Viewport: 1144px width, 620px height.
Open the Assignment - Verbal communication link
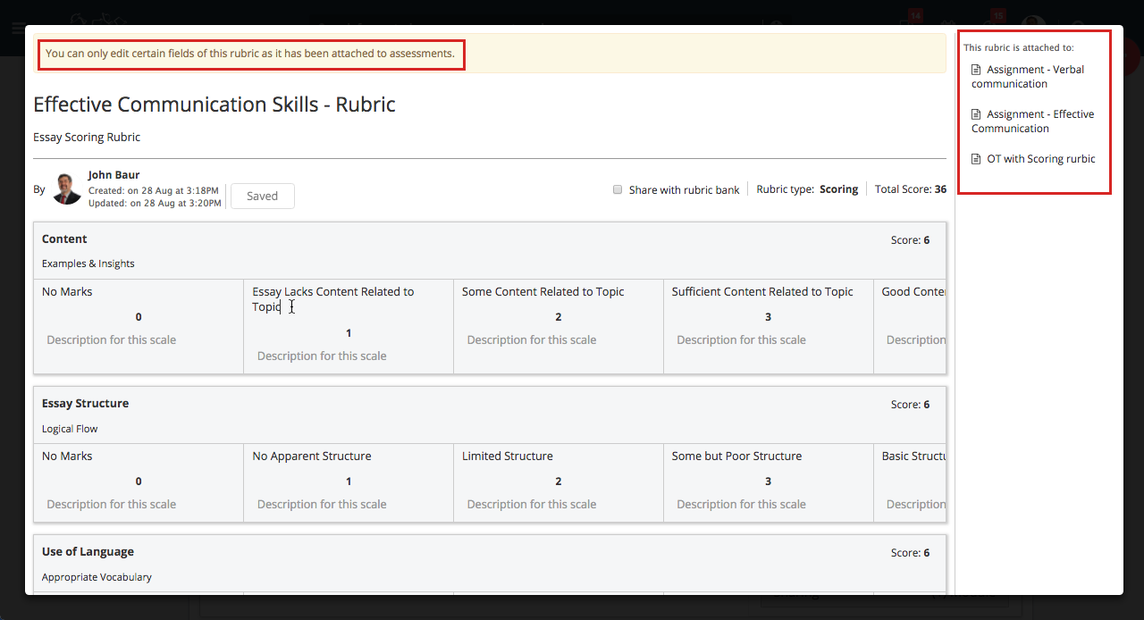(1028, 77)
